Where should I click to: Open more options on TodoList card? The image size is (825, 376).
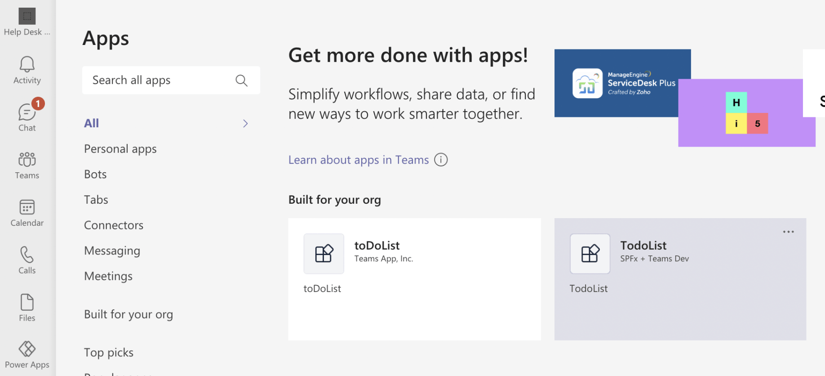[x=788, y=232]
